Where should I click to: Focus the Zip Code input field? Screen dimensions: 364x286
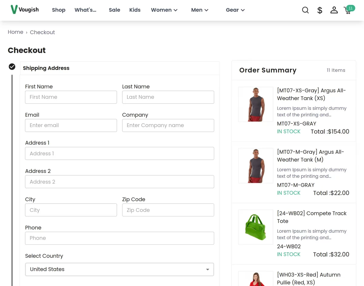168,210
